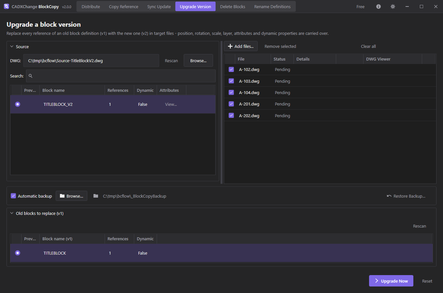Click the DWG Viewer column header

393,59
